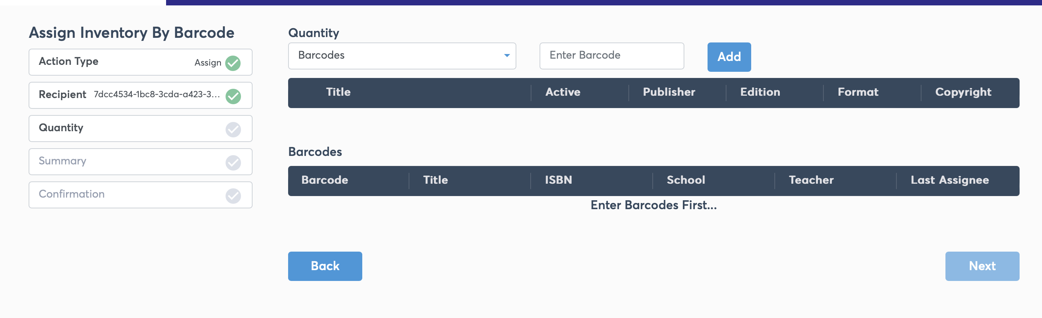Image resolution: width=1042 pixels, height=318 pixels.
Task: Click the gray checkmark in Summary step
Action: (x=233, y=162)
